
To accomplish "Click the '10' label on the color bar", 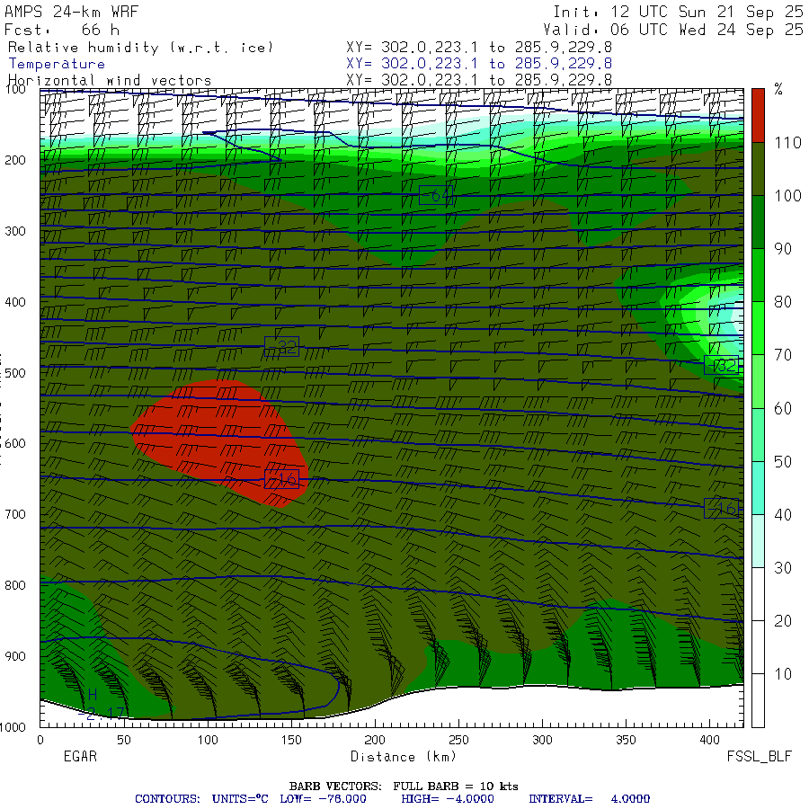I will click(x=783, y=674).
